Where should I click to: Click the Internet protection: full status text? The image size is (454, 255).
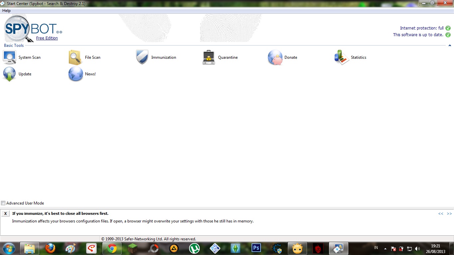click(422, 28)
